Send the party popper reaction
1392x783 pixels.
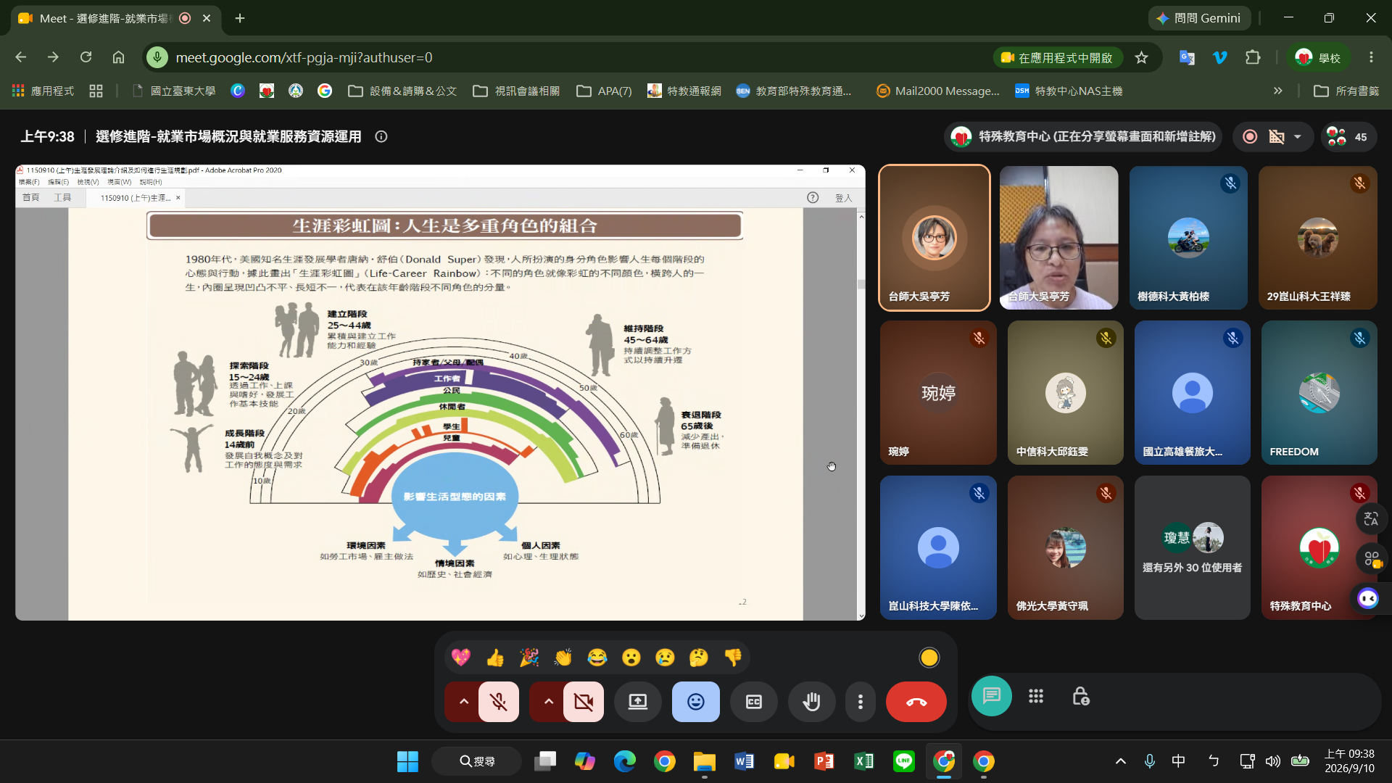tap(529, 658)
